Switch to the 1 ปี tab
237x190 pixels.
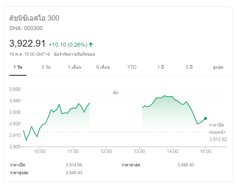160,67
